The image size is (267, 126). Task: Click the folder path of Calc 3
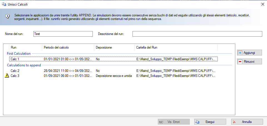(x=176, y=76)
